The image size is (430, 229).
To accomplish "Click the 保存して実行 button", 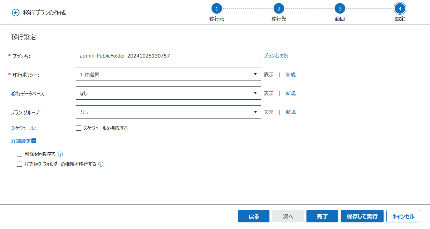I will (x=362, y=216).
